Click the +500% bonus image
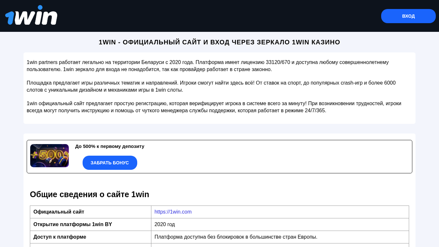Image resolution: width=439 pixels, height=247 pixels. [49, 156]
